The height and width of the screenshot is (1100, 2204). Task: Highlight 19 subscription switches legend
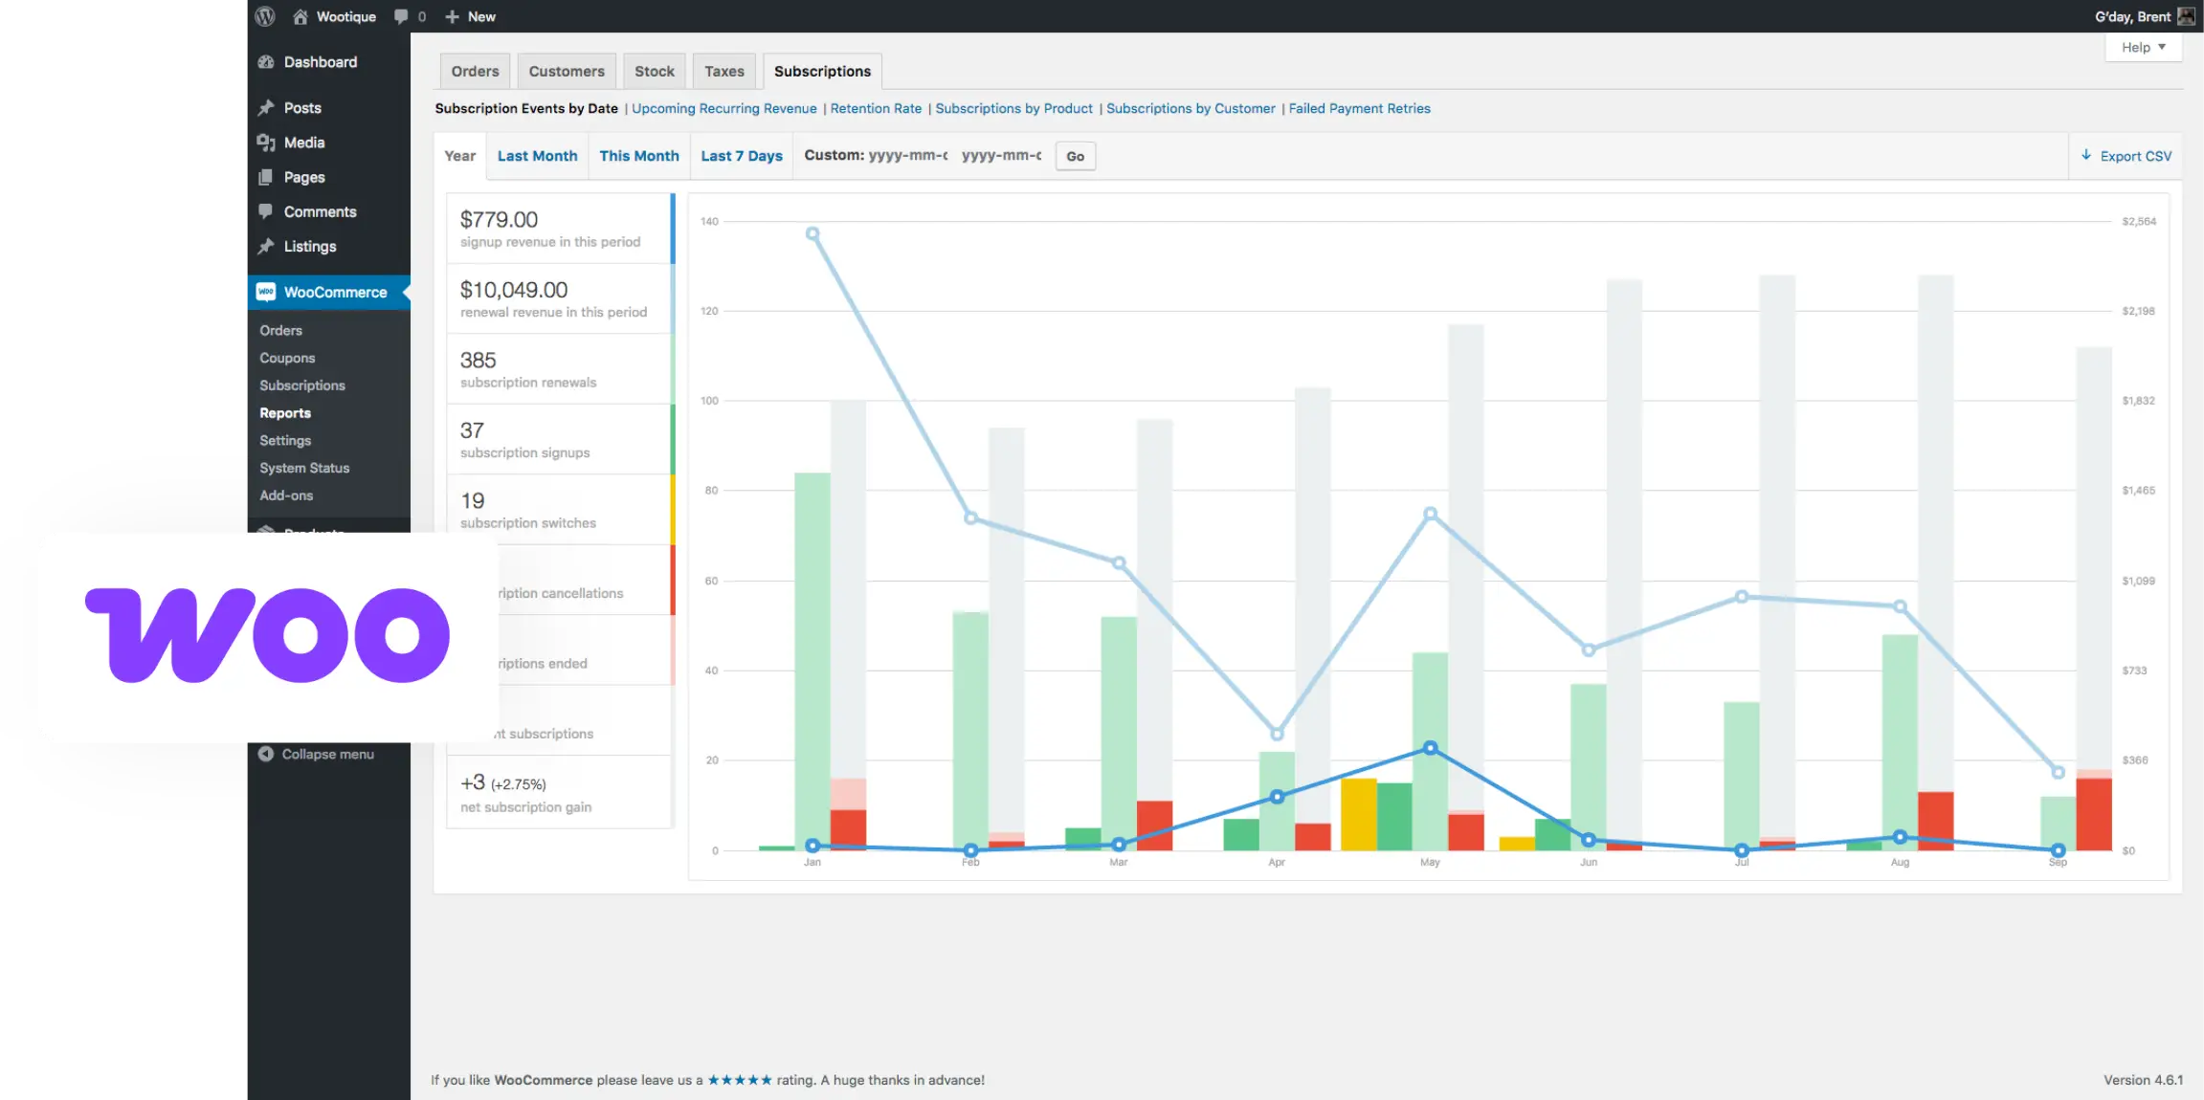561,510
